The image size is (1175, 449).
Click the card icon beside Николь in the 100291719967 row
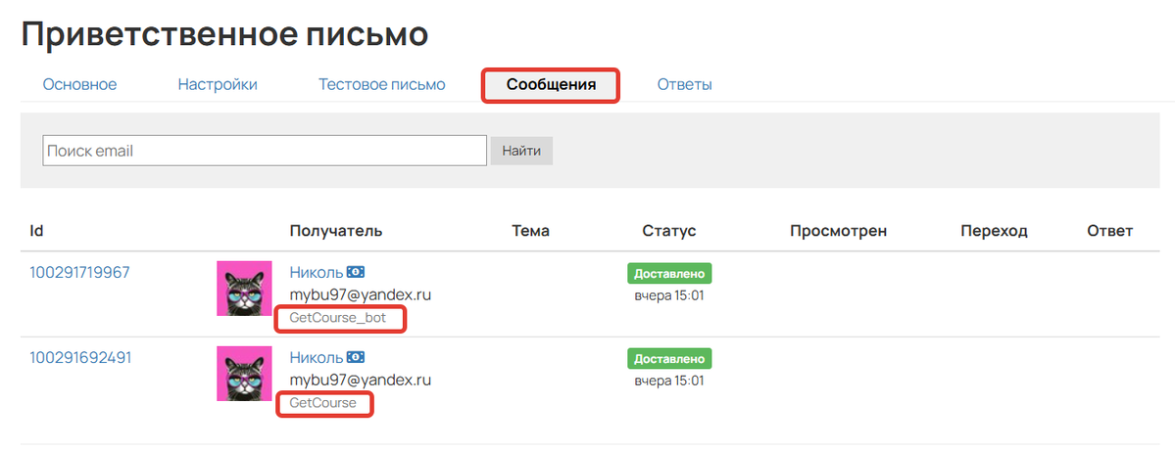pos(356,272)
